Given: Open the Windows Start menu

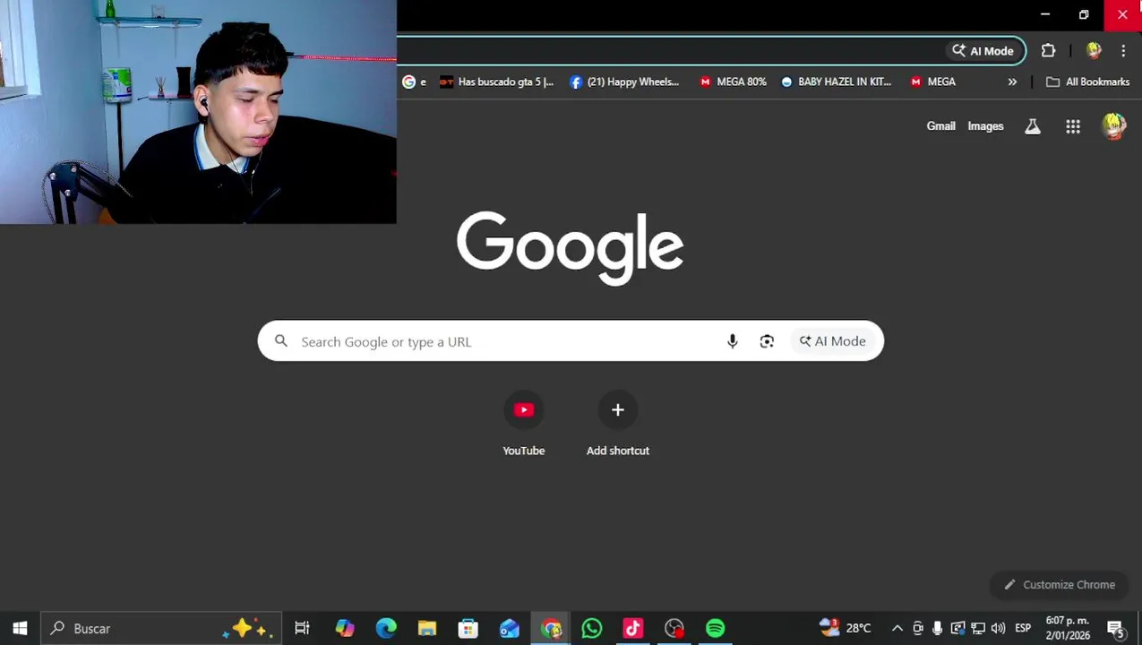Looking at the screenshot, I should coord(20,629).
